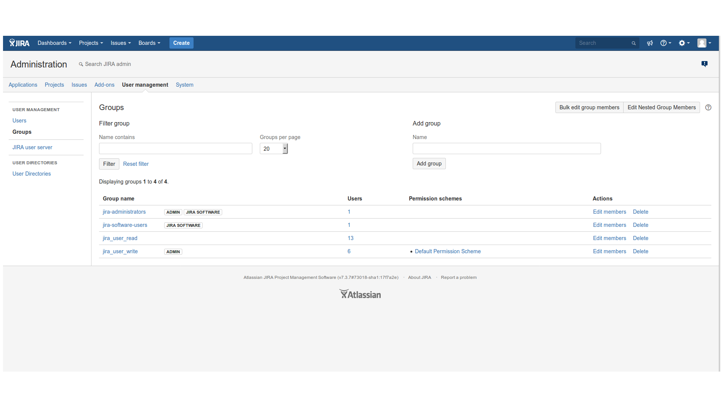723x407 pixels.
Task: Click Report a problem footer link
Action: click(x=459, y=277)
